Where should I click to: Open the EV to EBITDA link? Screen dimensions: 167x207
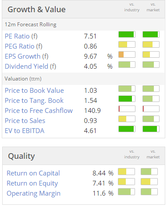25,131
